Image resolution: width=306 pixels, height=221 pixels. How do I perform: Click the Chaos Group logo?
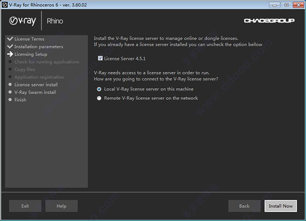269,20
